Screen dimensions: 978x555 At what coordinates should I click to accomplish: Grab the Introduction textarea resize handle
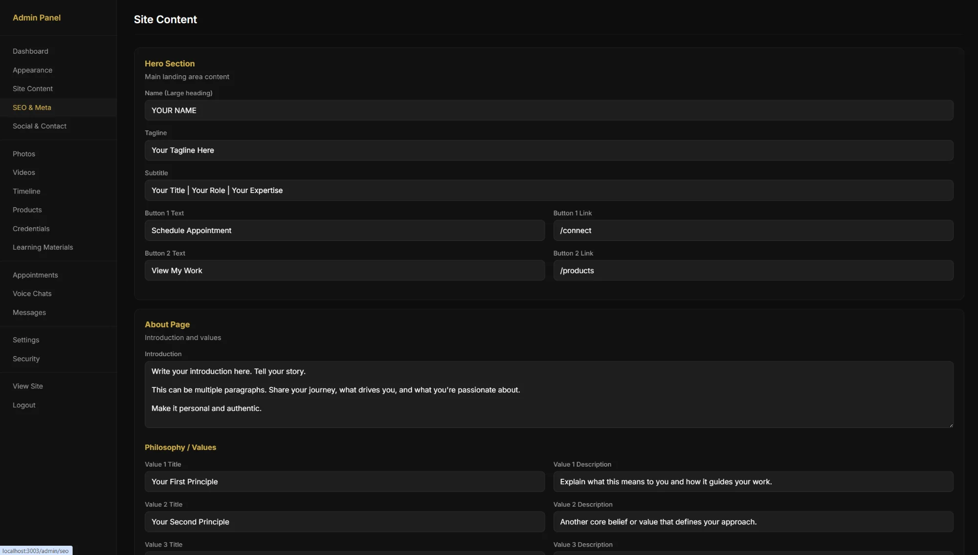tap(951, 426)
